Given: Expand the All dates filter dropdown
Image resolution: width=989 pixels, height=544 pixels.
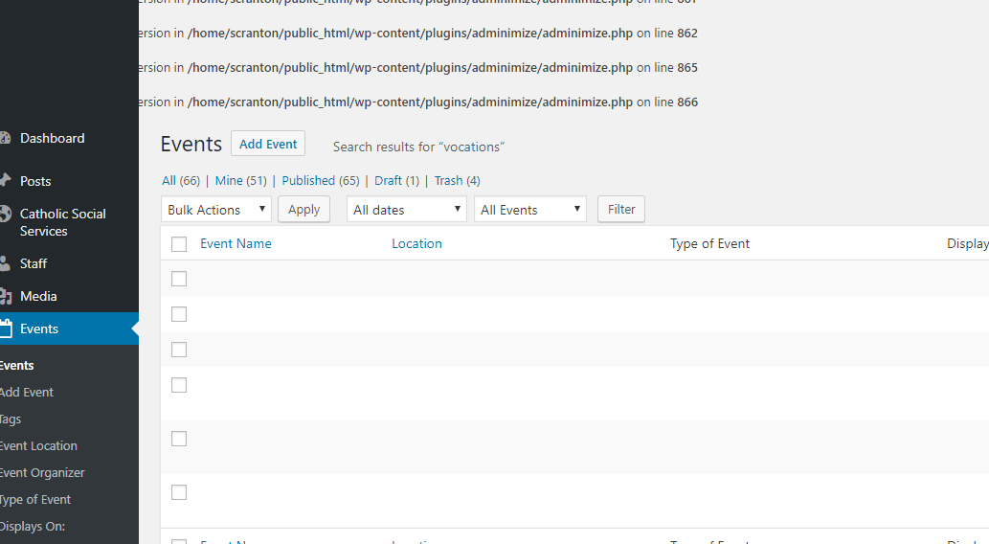Looking at the screenshot, I should coord(406,210).
